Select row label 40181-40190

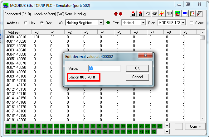(16, 116)
